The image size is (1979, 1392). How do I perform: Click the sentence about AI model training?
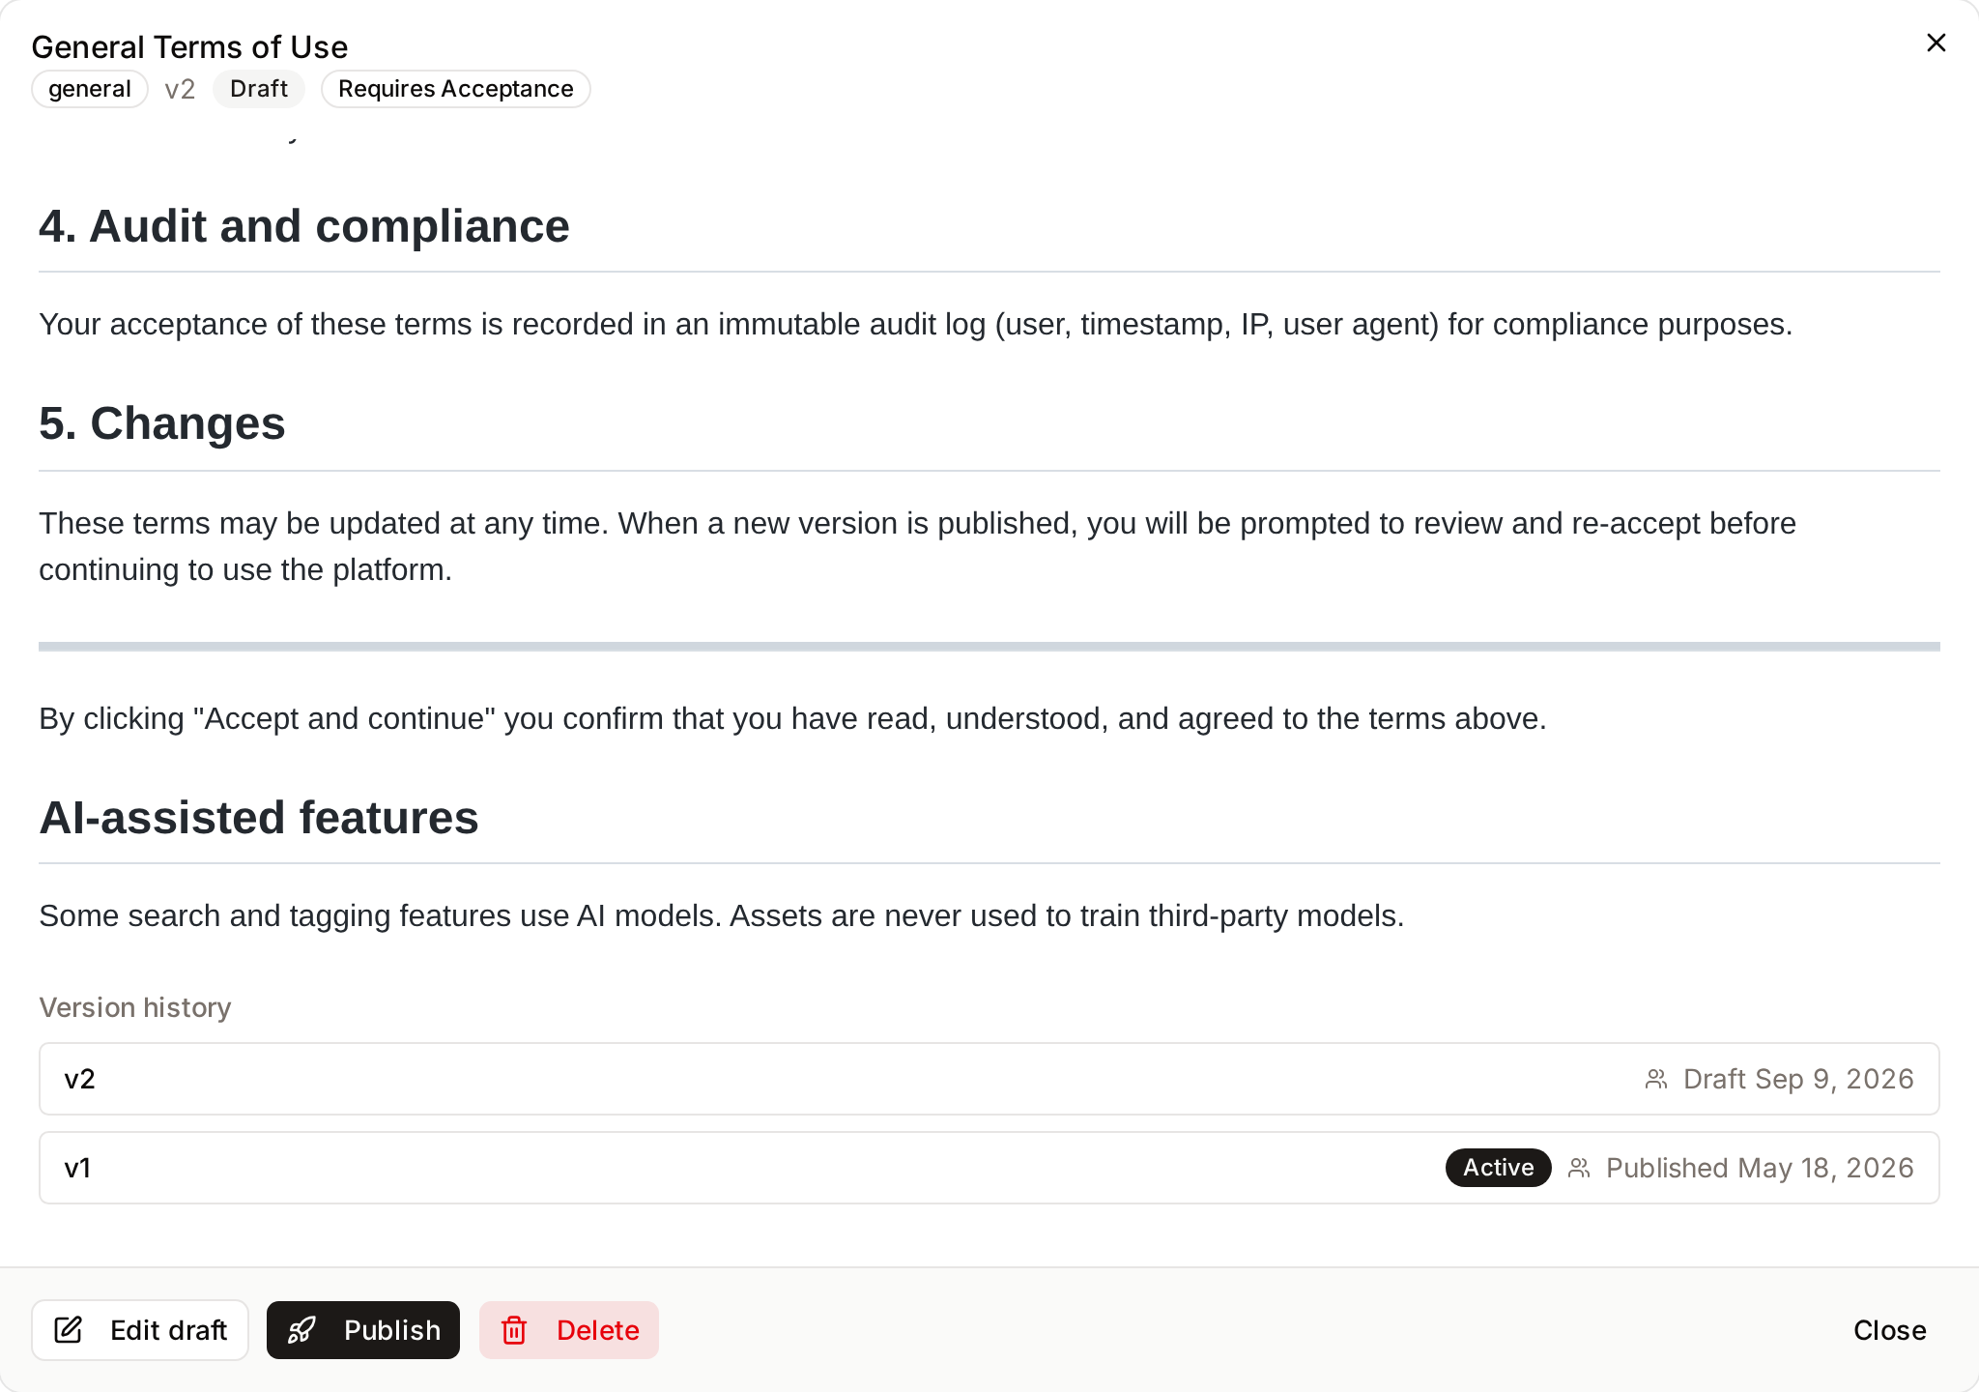(x=721, y=915)
